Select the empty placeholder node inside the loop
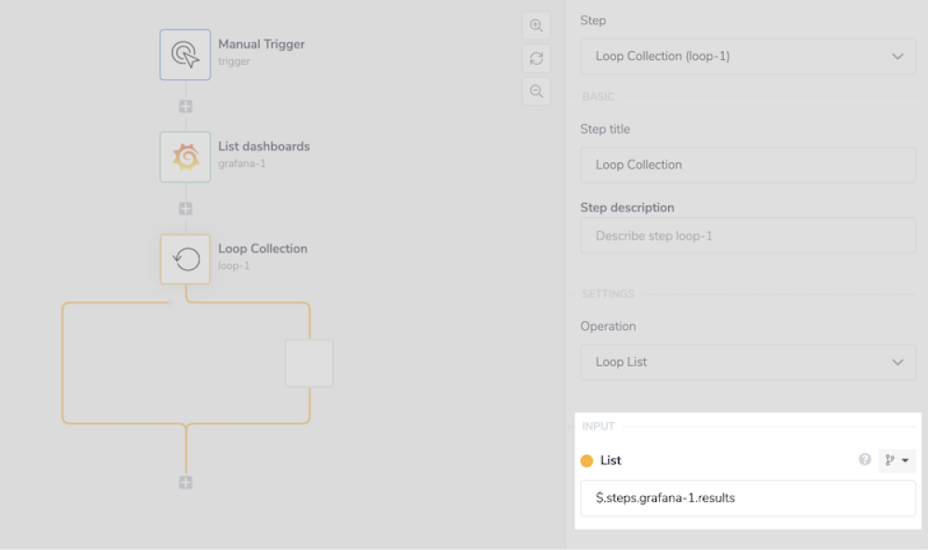928x550 pixels. (309, 363)
